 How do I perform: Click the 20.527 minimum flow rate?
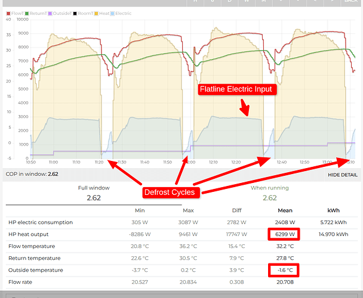click(x=140, y=282)
